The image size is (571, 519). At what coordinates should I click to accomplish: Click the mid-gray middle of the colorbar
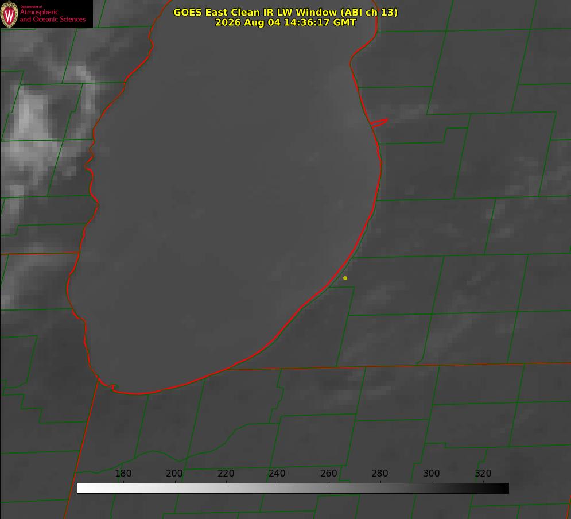(293, 488)
